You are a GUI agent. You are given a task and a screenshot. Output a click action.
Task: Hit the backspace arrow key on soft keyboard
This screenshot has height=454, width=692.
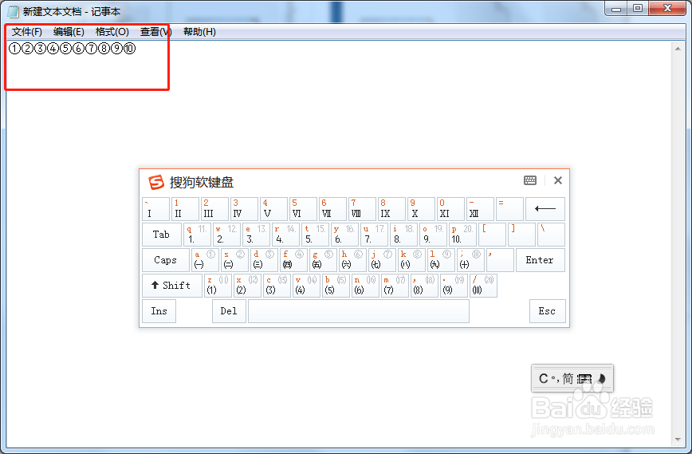pos(545,209)
